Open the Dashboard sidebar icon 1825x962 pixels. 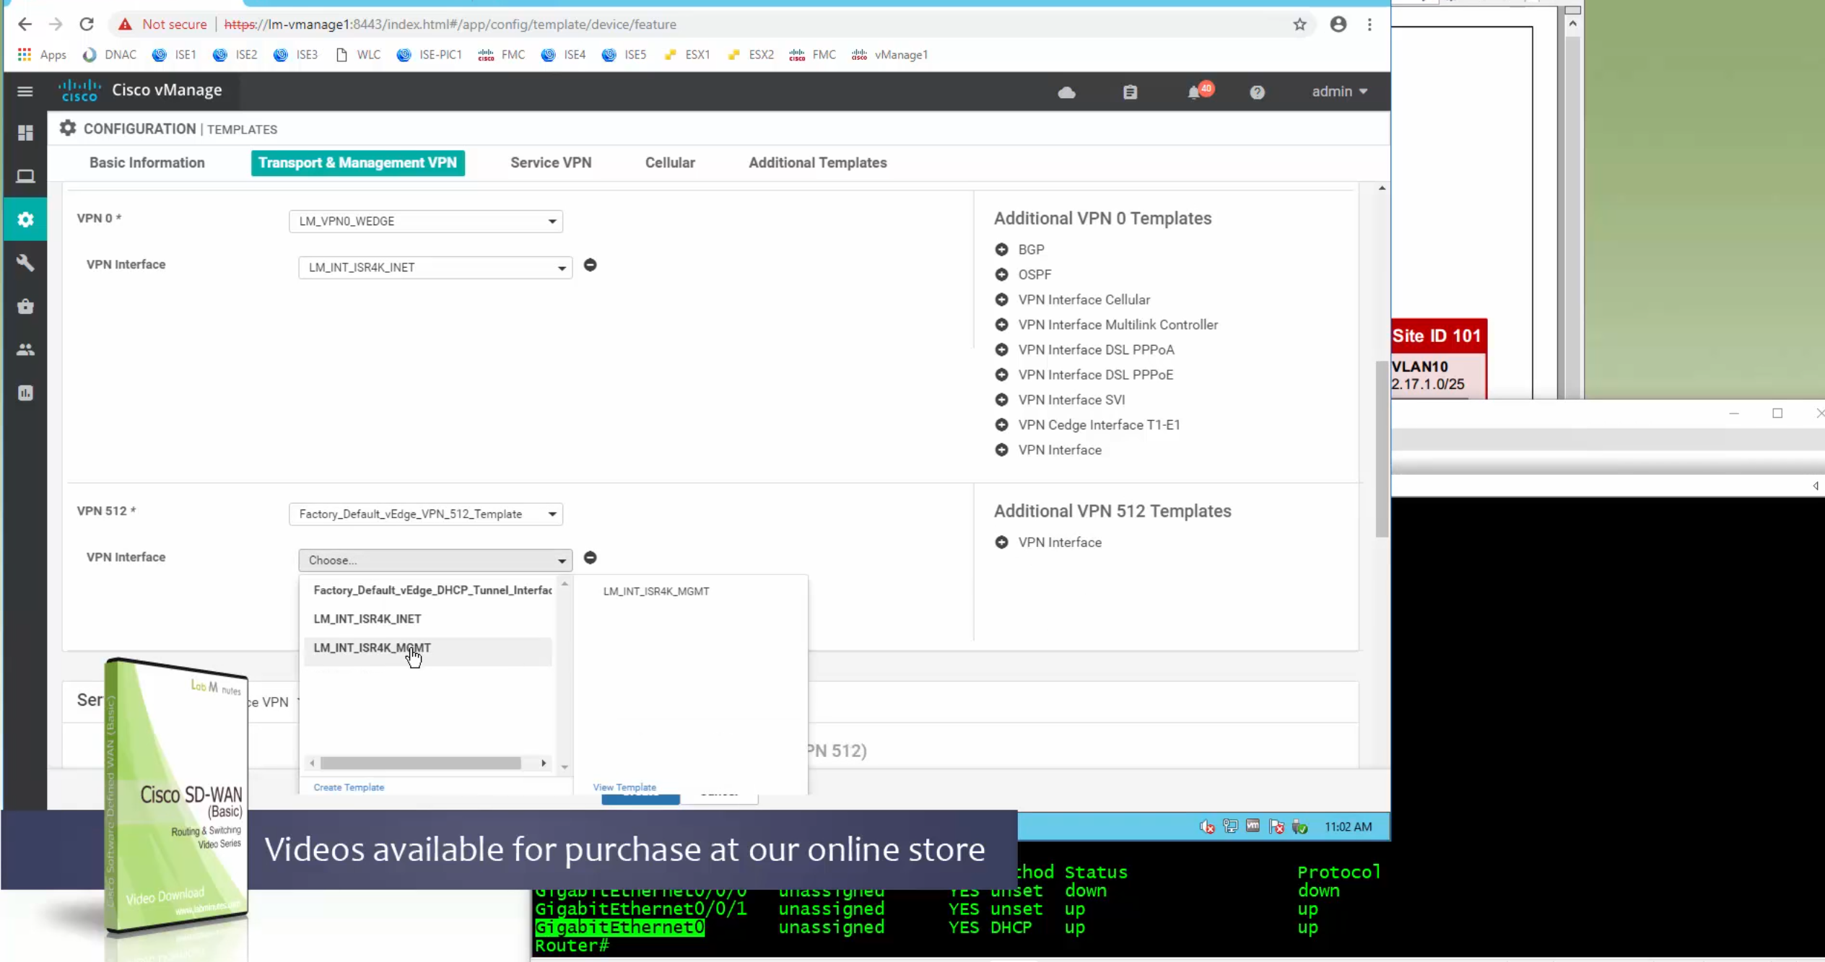[x=25, y=133]
